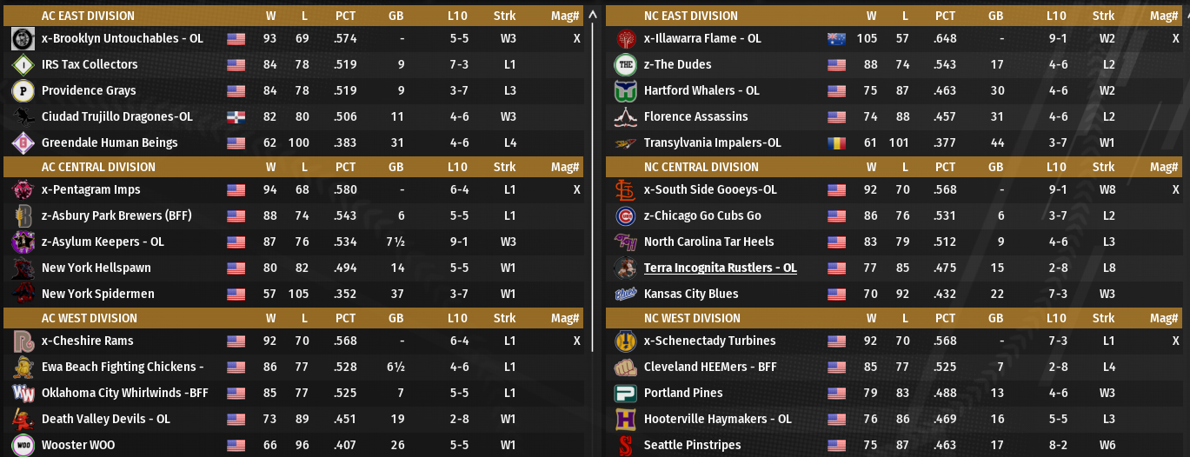The image size is (1190, 457).
Task: Open the Cheshire Rams team page
Action: [87, 341]
